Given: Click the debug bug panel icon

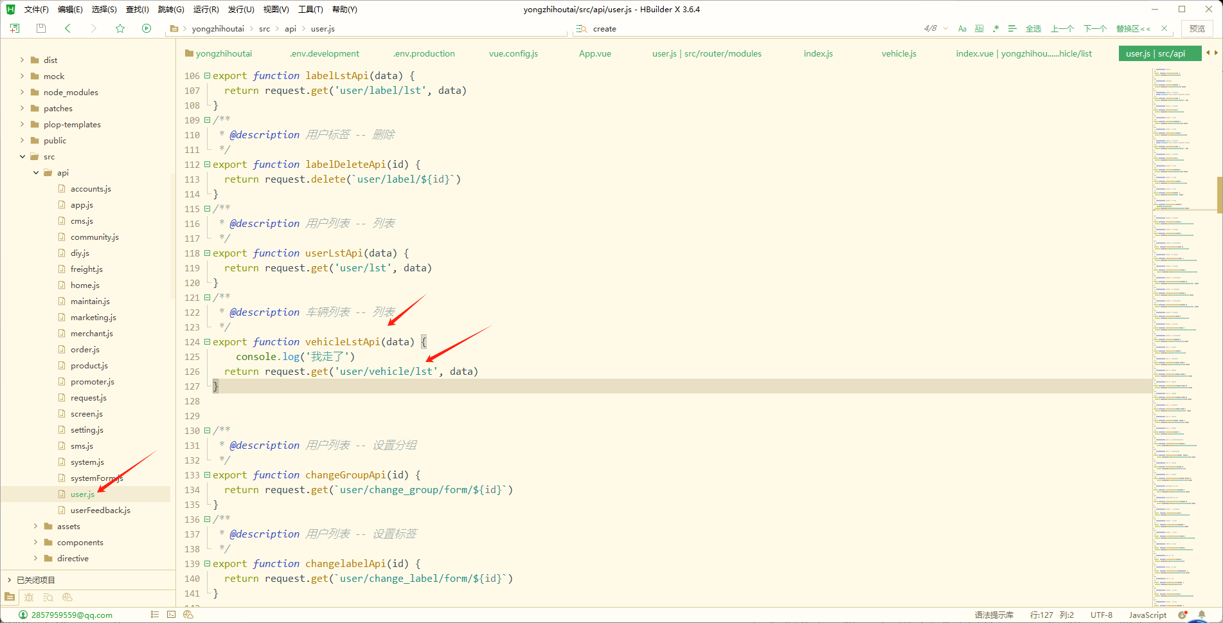Looking at the screenshot, I should [29, 597].
